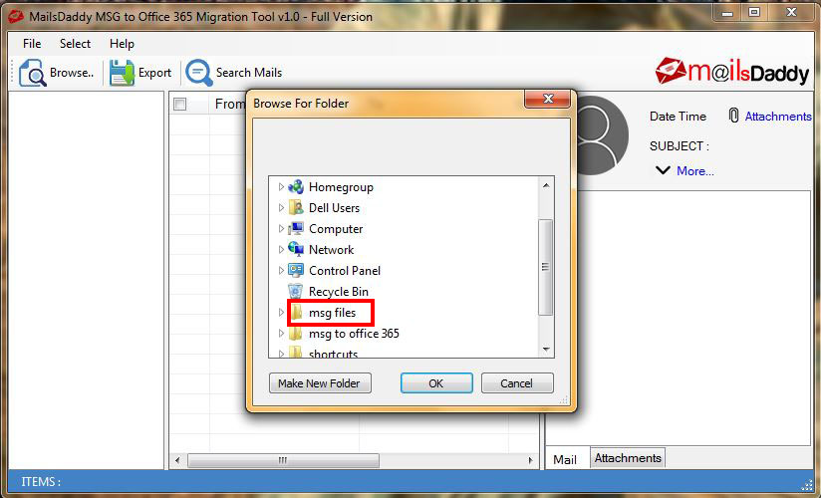Expand the More... details chevron
This screenshot has height=498, width=821.
(x=663, y=170)
